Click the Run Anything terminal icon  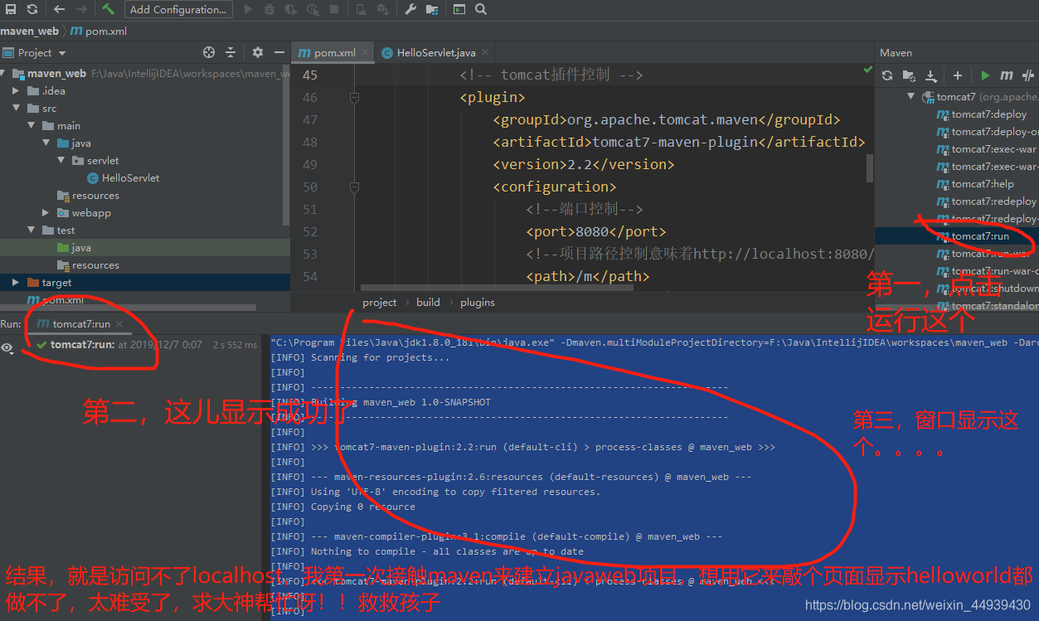click(x=459, y=9)
